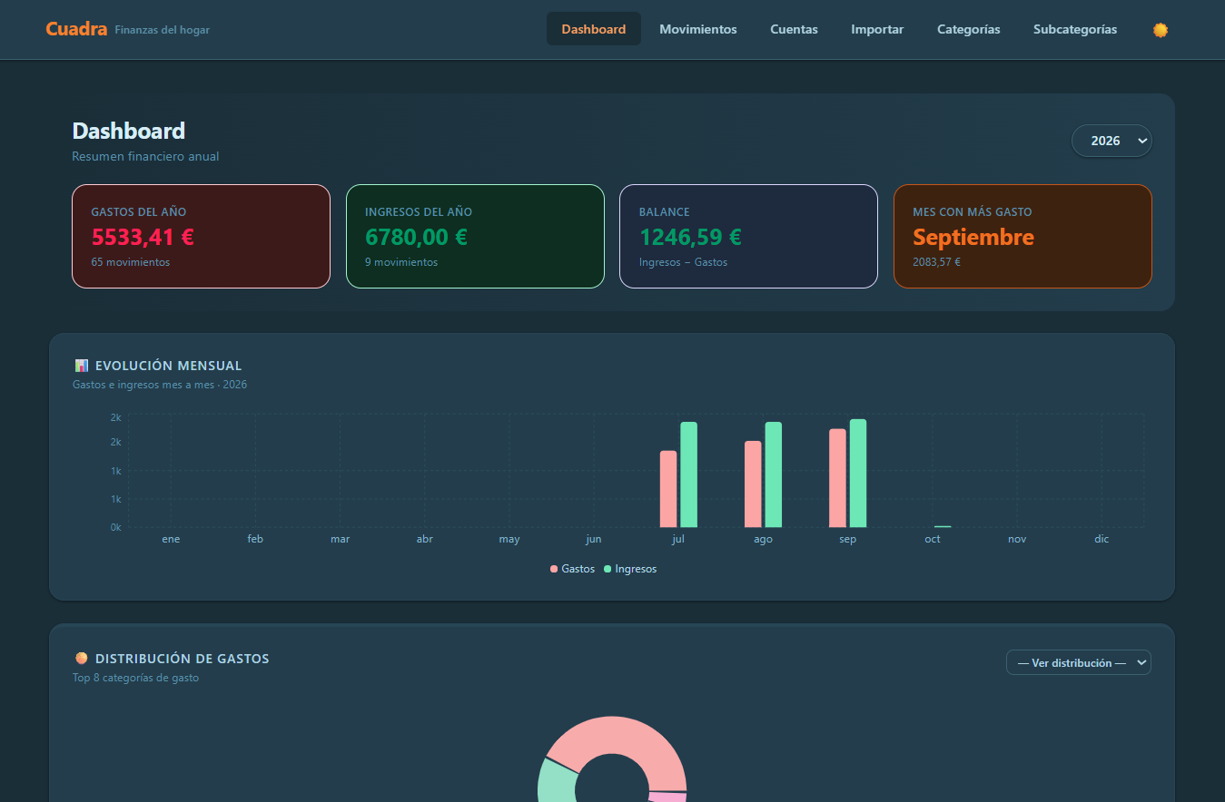Click the 1246,59 € balance value
Image resolution: width=1225 pixels, height=802 pixels.
tap(690, 237)
